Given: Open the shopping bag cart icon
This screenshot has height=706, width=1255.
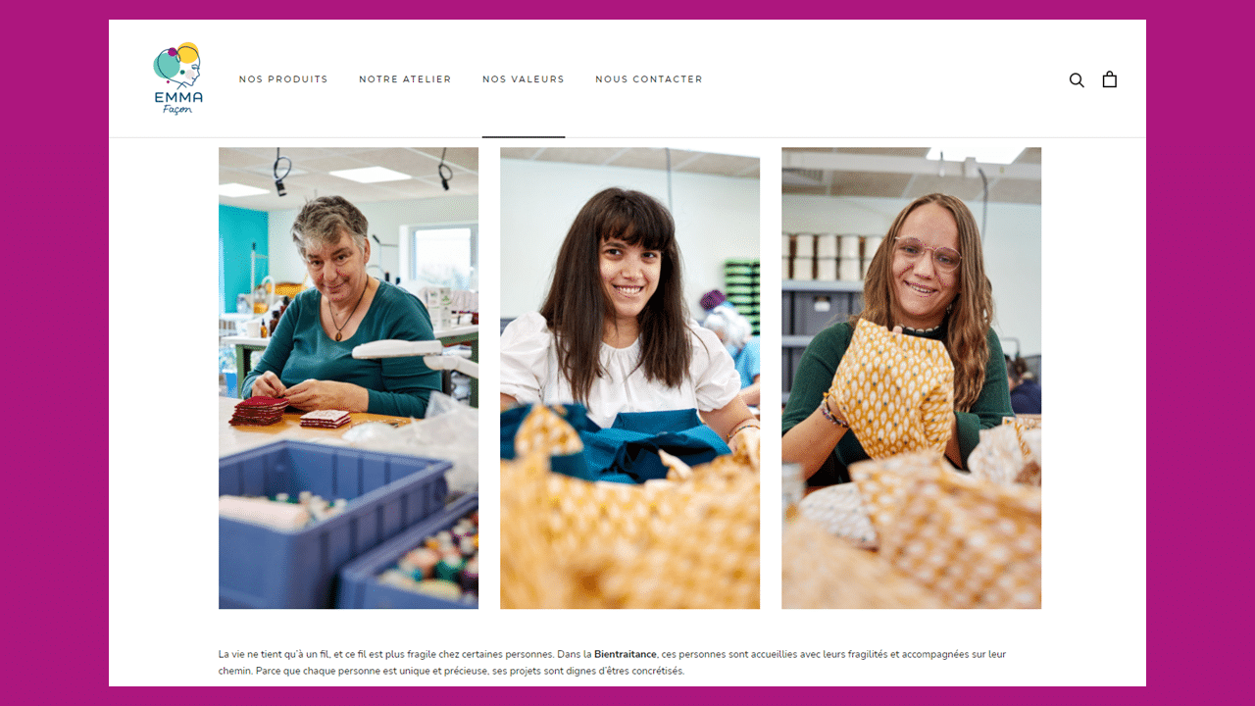Looking at the screenshot, I should pyautogui.click(x=1109, y=79).
